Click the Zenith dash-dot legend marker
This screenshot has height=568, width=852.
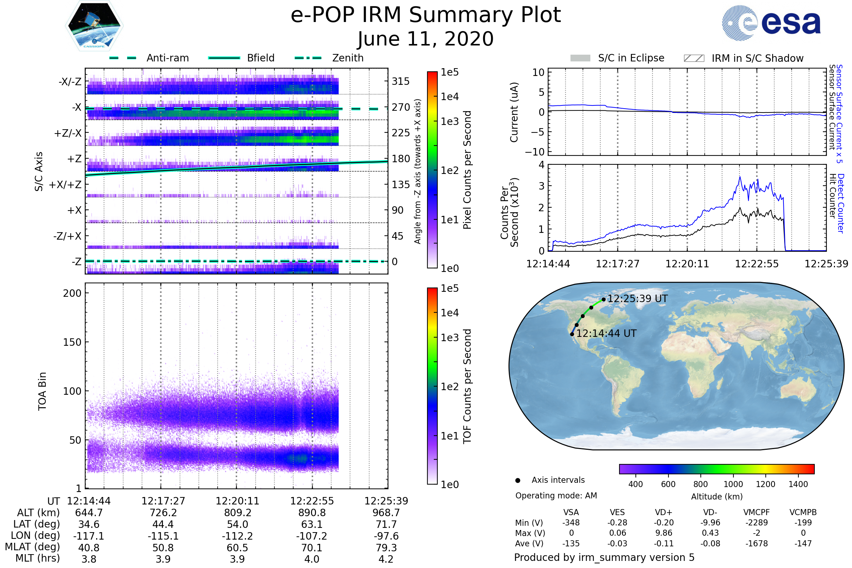[x=308, y=58]
